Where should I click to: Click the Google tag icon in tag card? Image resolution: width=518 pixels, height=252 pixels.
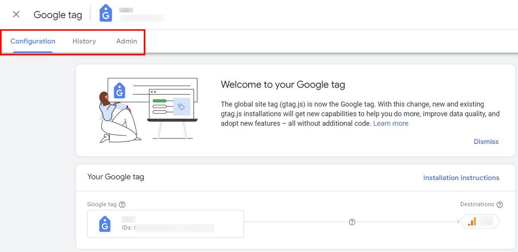click(x=105, y=224)
